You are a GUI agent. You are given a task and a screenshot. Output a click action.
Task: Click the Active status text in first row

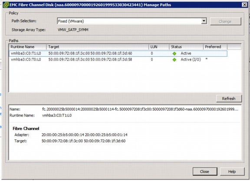click(x=186, y=53)
